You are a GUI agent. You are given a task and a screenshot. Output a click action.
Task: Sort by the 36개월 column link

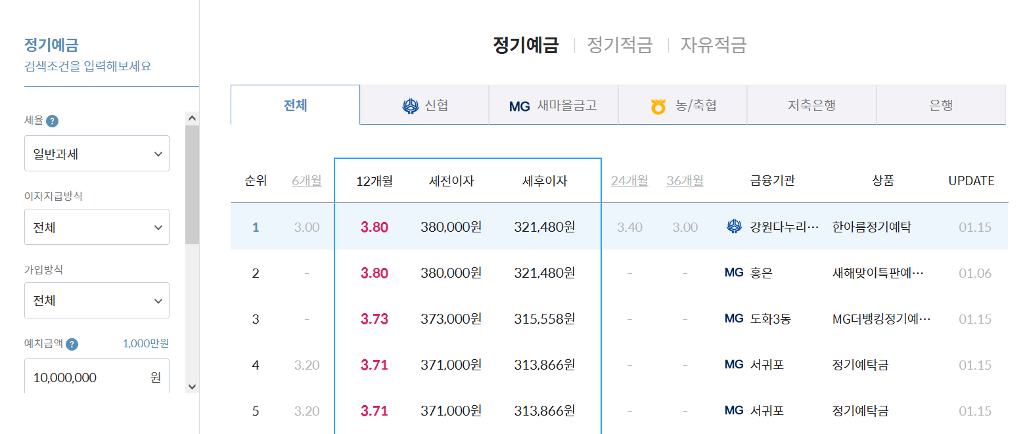(x=685, y=181)
